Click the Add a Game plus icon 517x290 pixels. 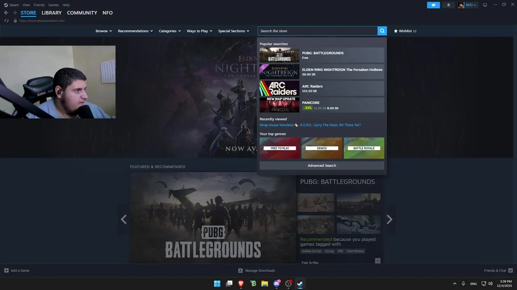pos(6,270)
